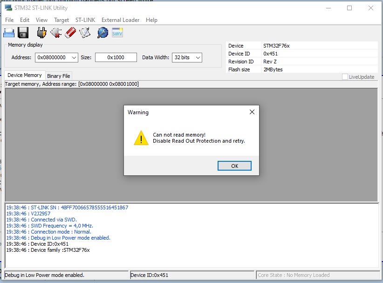Open the ST-LINK menu

coord(85,20)
